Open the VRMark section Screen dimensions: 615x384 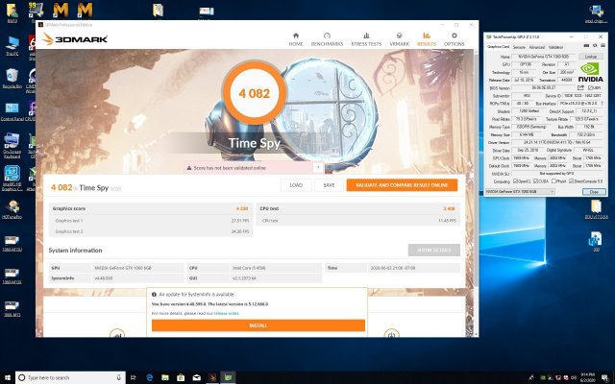coord(398,39)
